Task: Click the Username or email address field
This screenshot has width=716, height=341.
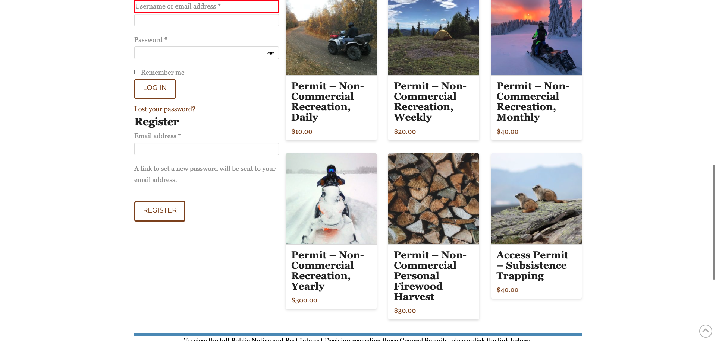Action: [x=206, y=20]
